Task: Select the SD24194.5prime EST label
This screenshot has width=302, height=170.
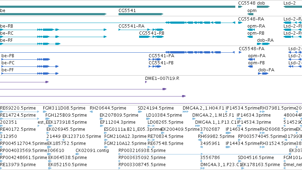Action: pyautogui.click(x=156, y=108)
